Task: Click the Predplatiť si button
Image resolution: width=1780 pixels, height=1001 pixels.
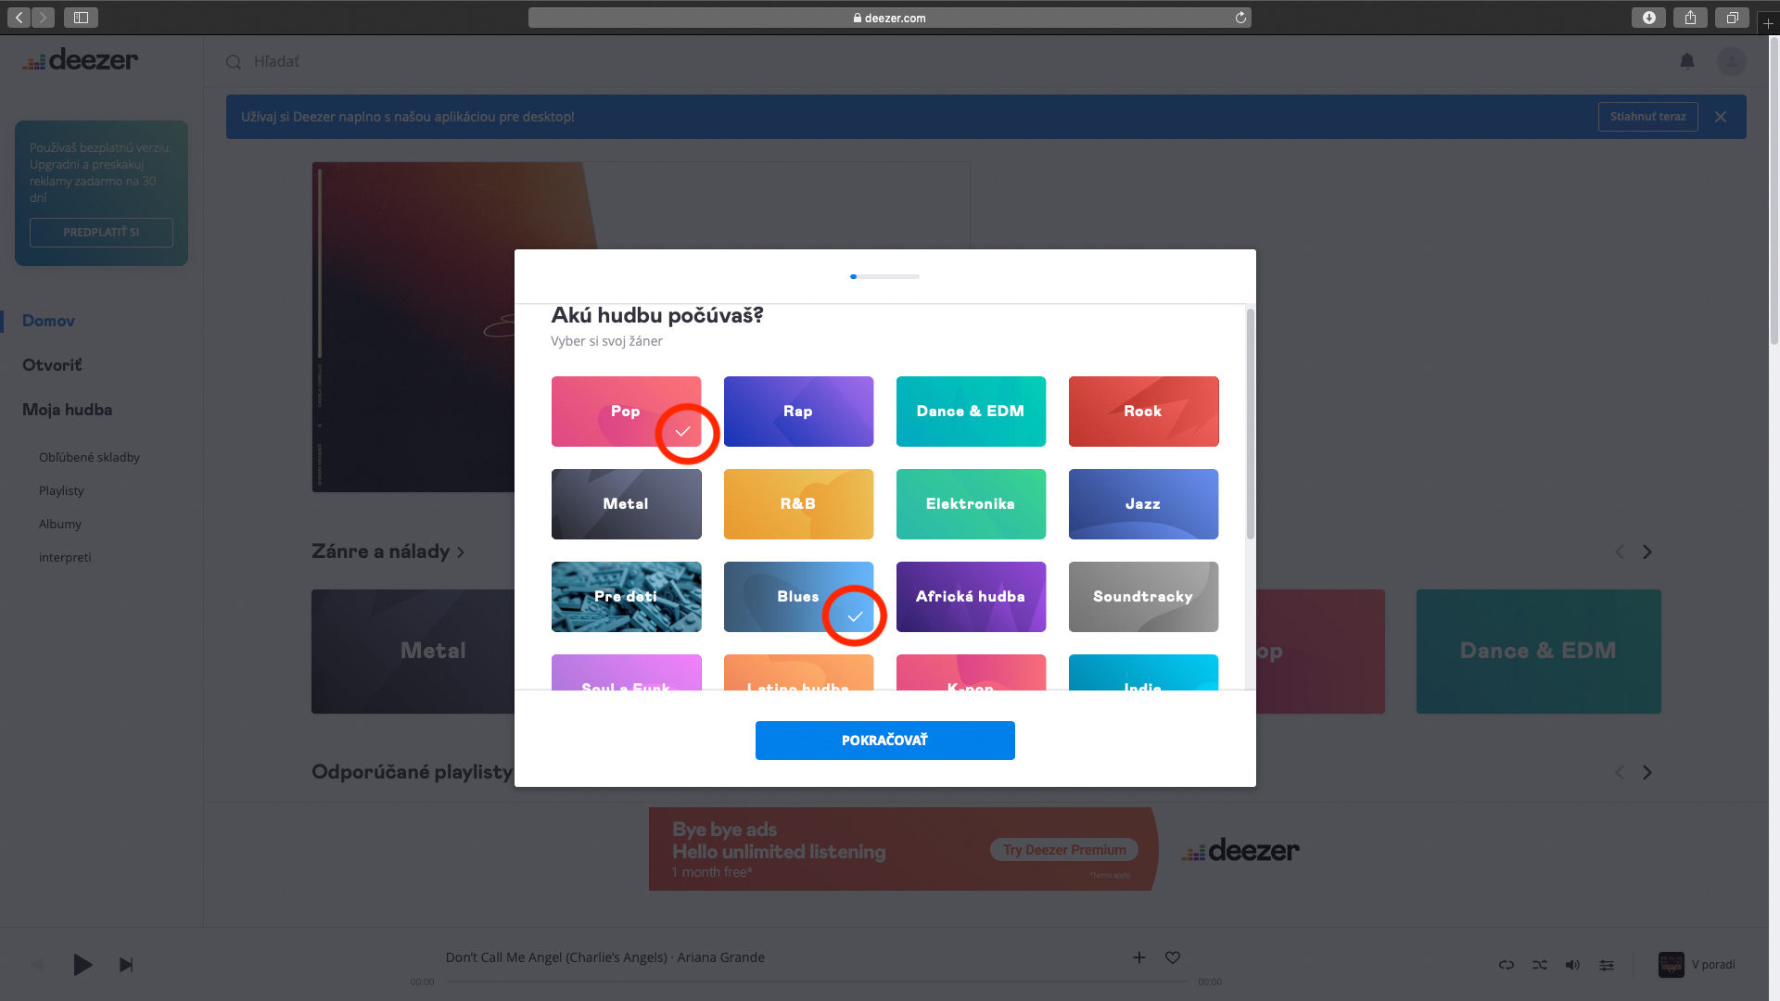Action: tap(101, 233)
